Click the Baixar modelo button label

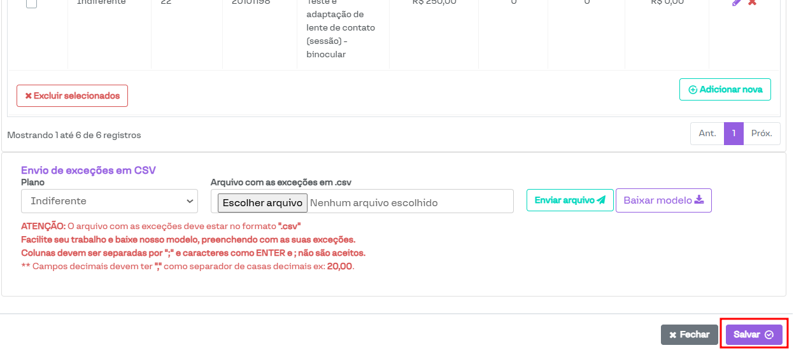click(x=657, y=200)
